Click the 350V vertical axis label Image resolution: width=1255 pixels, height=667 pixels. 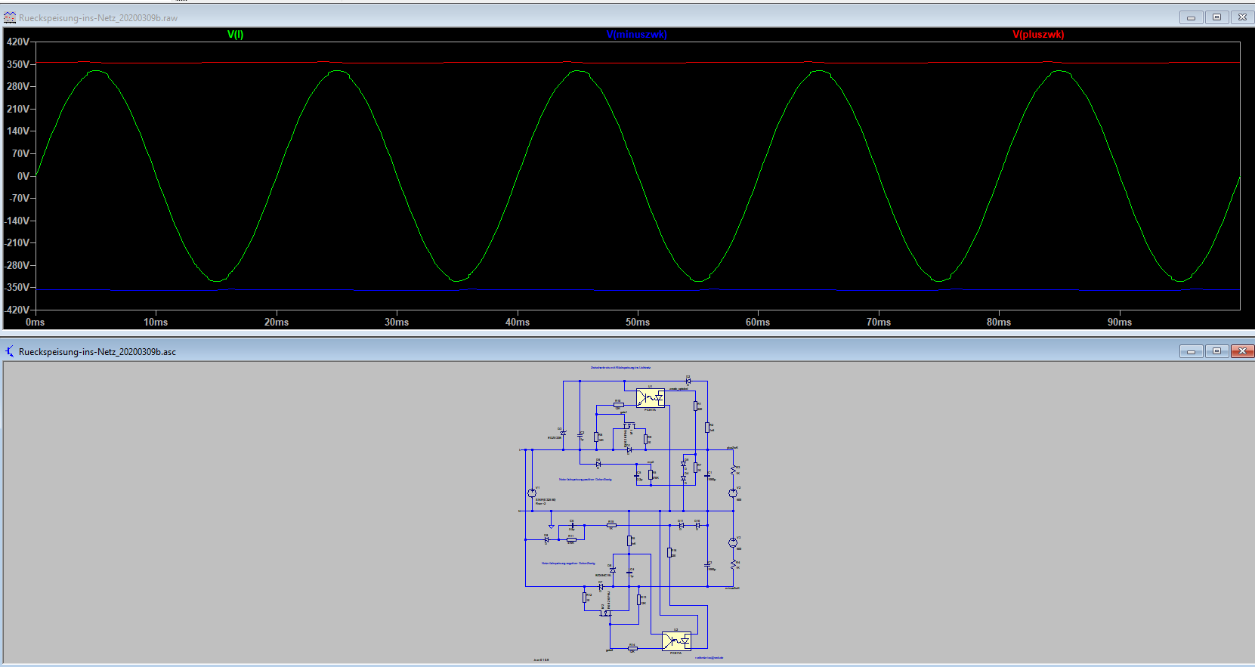[x=18, y=64]
